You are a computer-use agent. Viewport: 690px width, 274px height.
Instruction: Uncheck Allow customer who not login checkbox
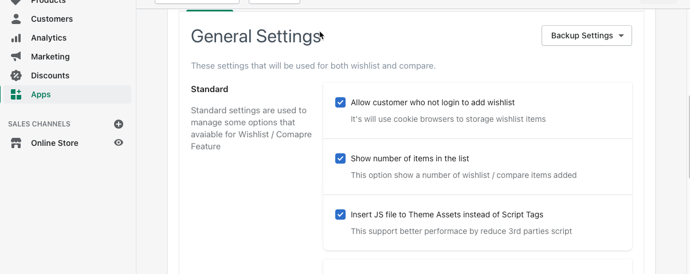[340, 102]
